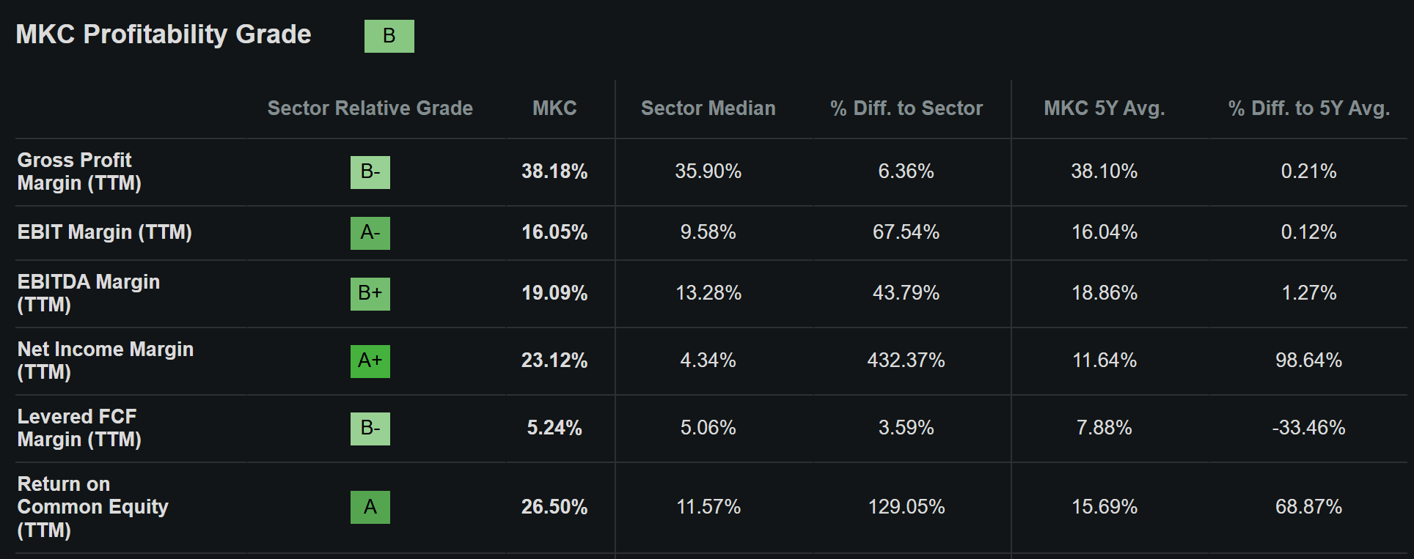Open the EBIT Margin (TTM) metric link
The image size is (1414, 559).
[x=104, y=232]
